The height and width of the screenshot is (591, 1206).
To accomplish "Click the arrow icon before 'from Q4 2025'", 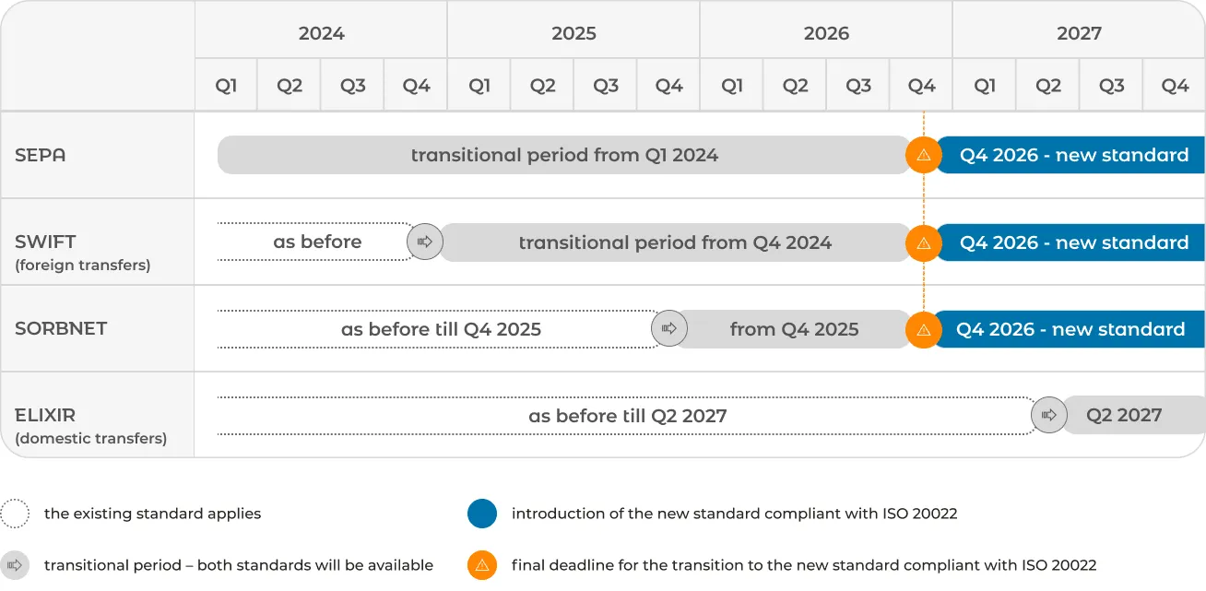I will point(669,328).
